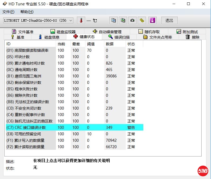Open the 文件(F) menu
This screenshot has height=179, width=211.
[x=8, y=12]
